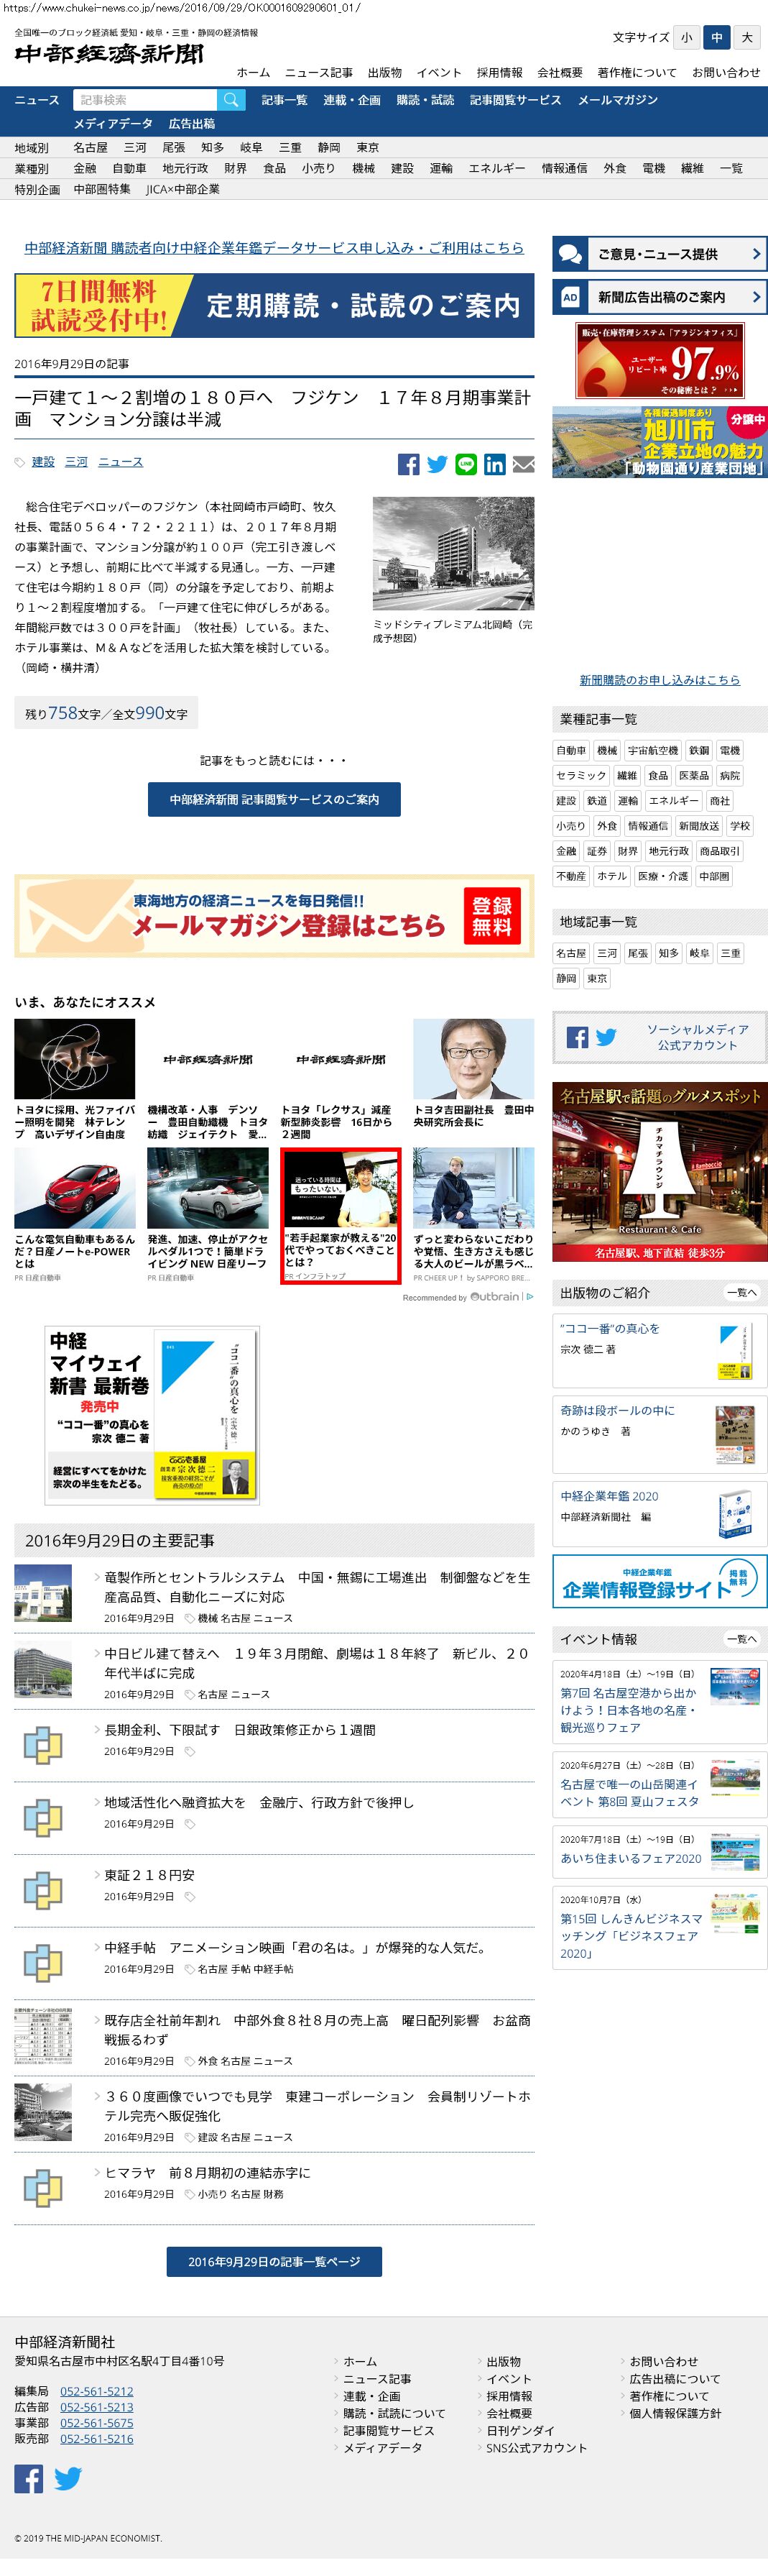Screen dimensions: 768x2576
Task: Click placeholder icon beside 長期金利 article
Action: (x=43, y=1744)
